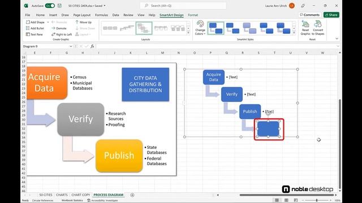
Task: Open the 50 CITIES sheet tab
Action: pos(46,195)
